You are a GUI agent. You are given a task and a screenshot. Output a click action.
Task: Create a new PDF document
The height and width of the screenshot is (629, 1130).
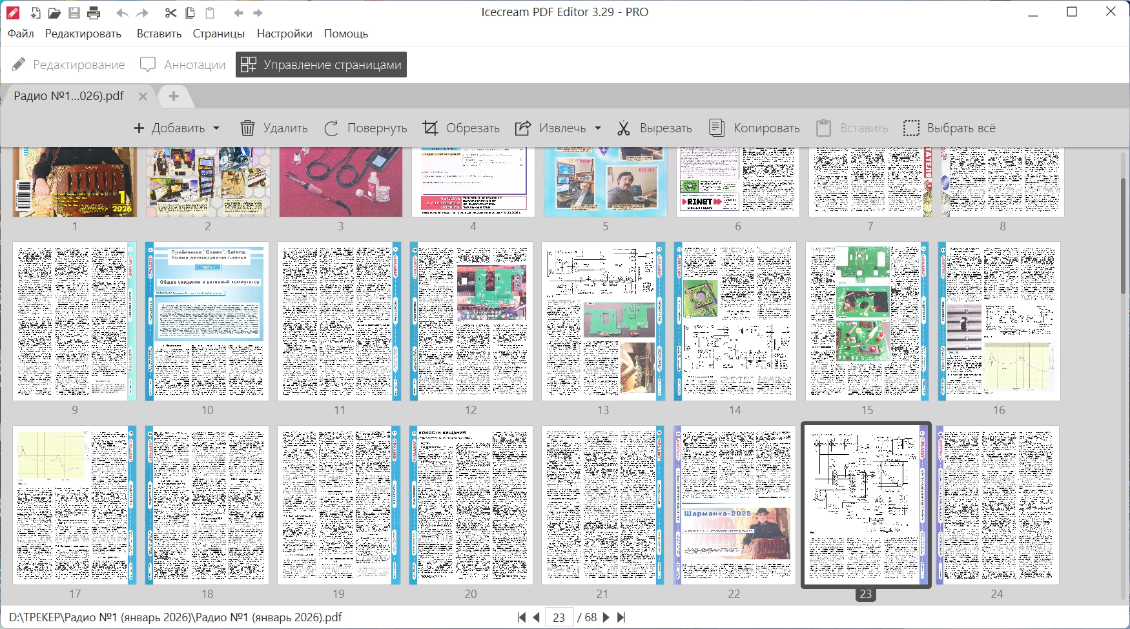35,13
